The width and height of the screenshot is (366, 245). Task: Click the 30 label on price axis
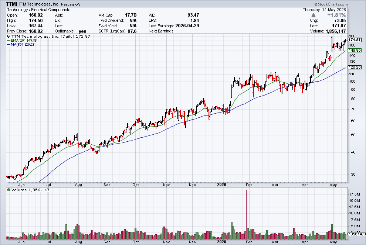[353, 175]
